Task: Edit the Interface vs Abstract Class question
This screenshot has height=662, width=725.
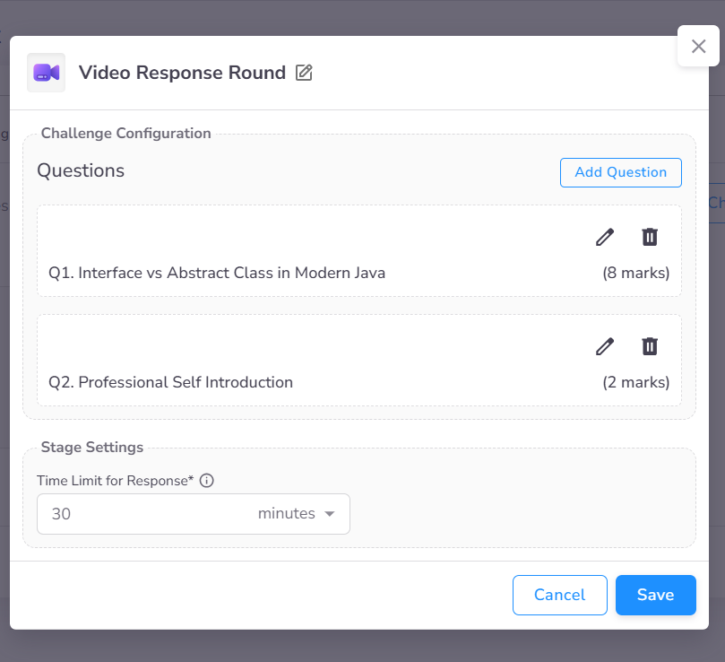Action: pos(604,237)
